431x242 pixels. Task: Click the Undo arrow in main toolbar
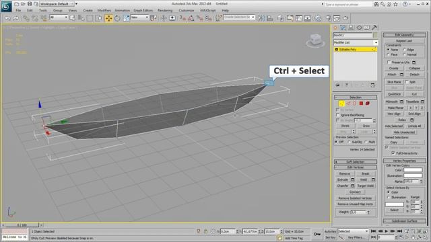(x=7, y=18)
